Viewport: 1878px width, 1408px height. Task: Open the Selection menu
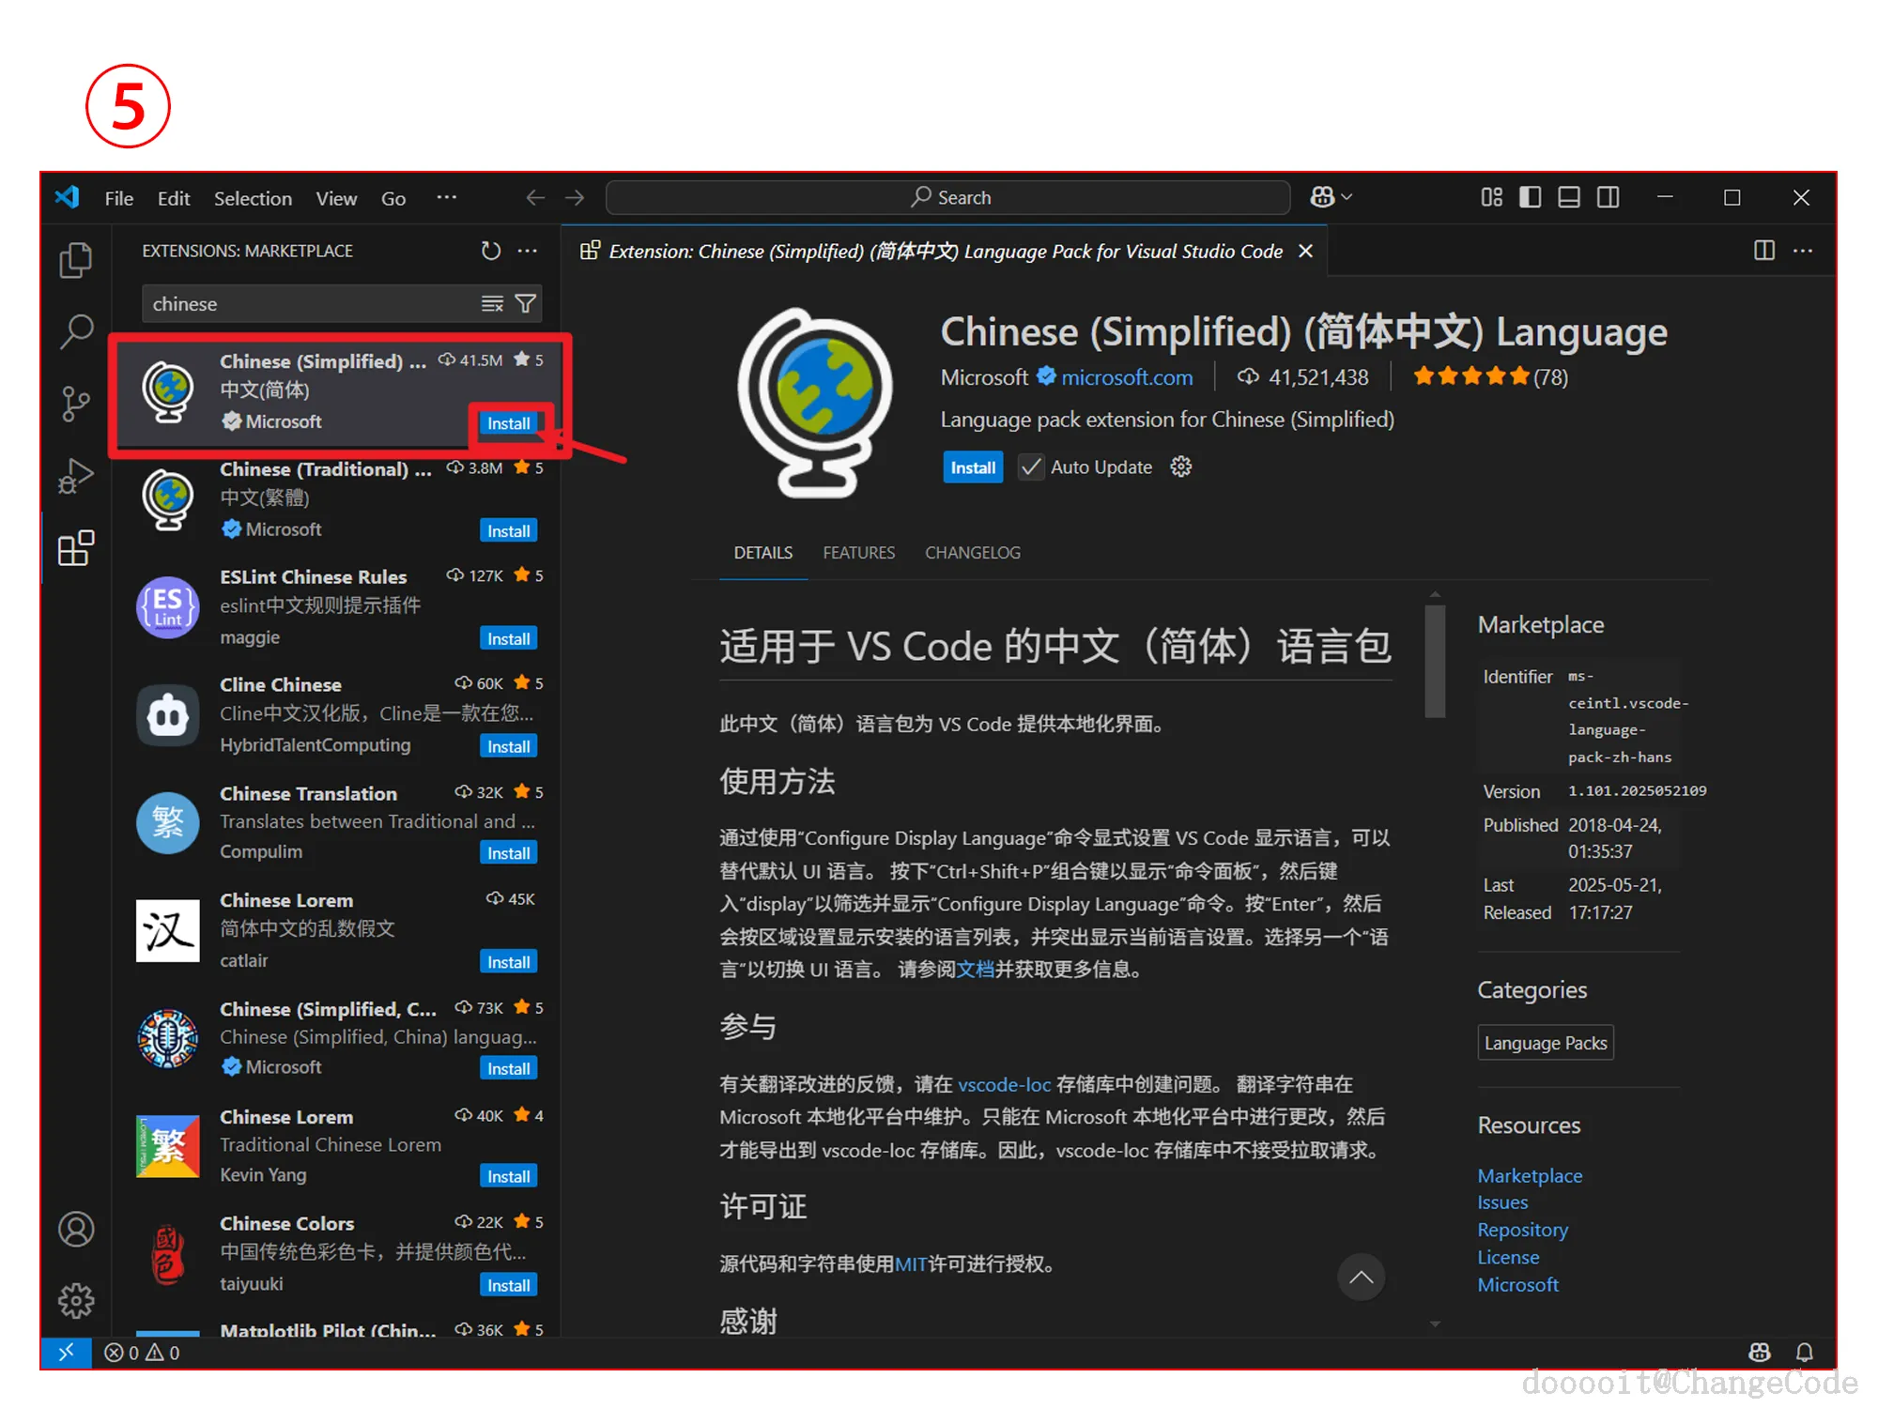click(253, 198)
